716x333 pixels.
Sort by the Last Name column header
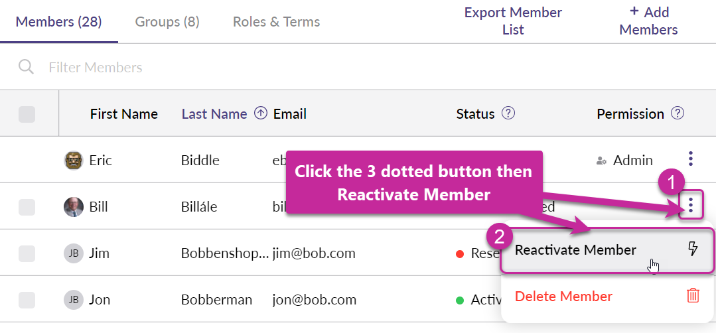click(x=214, y=113)
